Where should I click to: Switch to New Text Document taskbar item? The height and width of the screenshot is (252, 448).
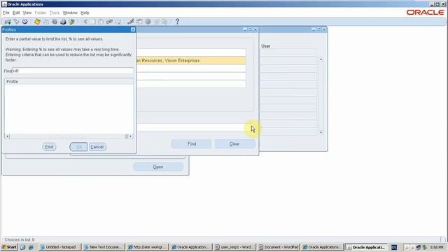point(104,247)
